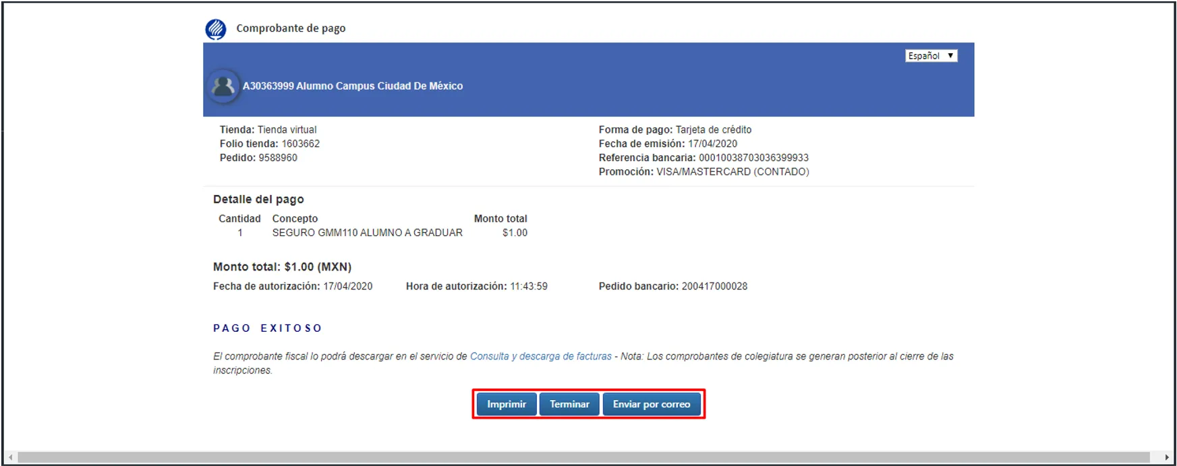1177x466 pixels.
Task: Select the A30363999 Alumno Campus text
Action: pos(353,86)
